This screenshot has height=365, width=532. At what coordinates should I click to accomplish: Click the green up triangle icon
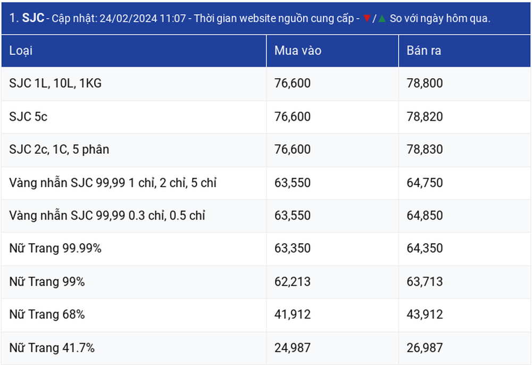[x=382, y=18]
